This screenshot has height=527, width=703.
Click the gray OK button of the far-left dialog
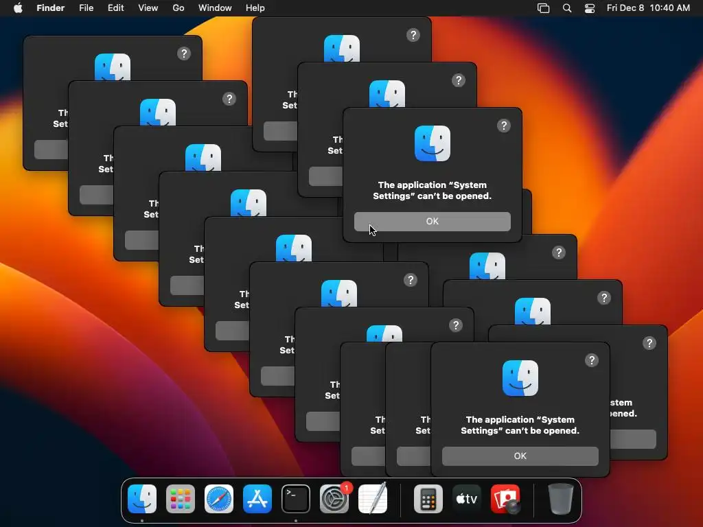coord(51,150)
